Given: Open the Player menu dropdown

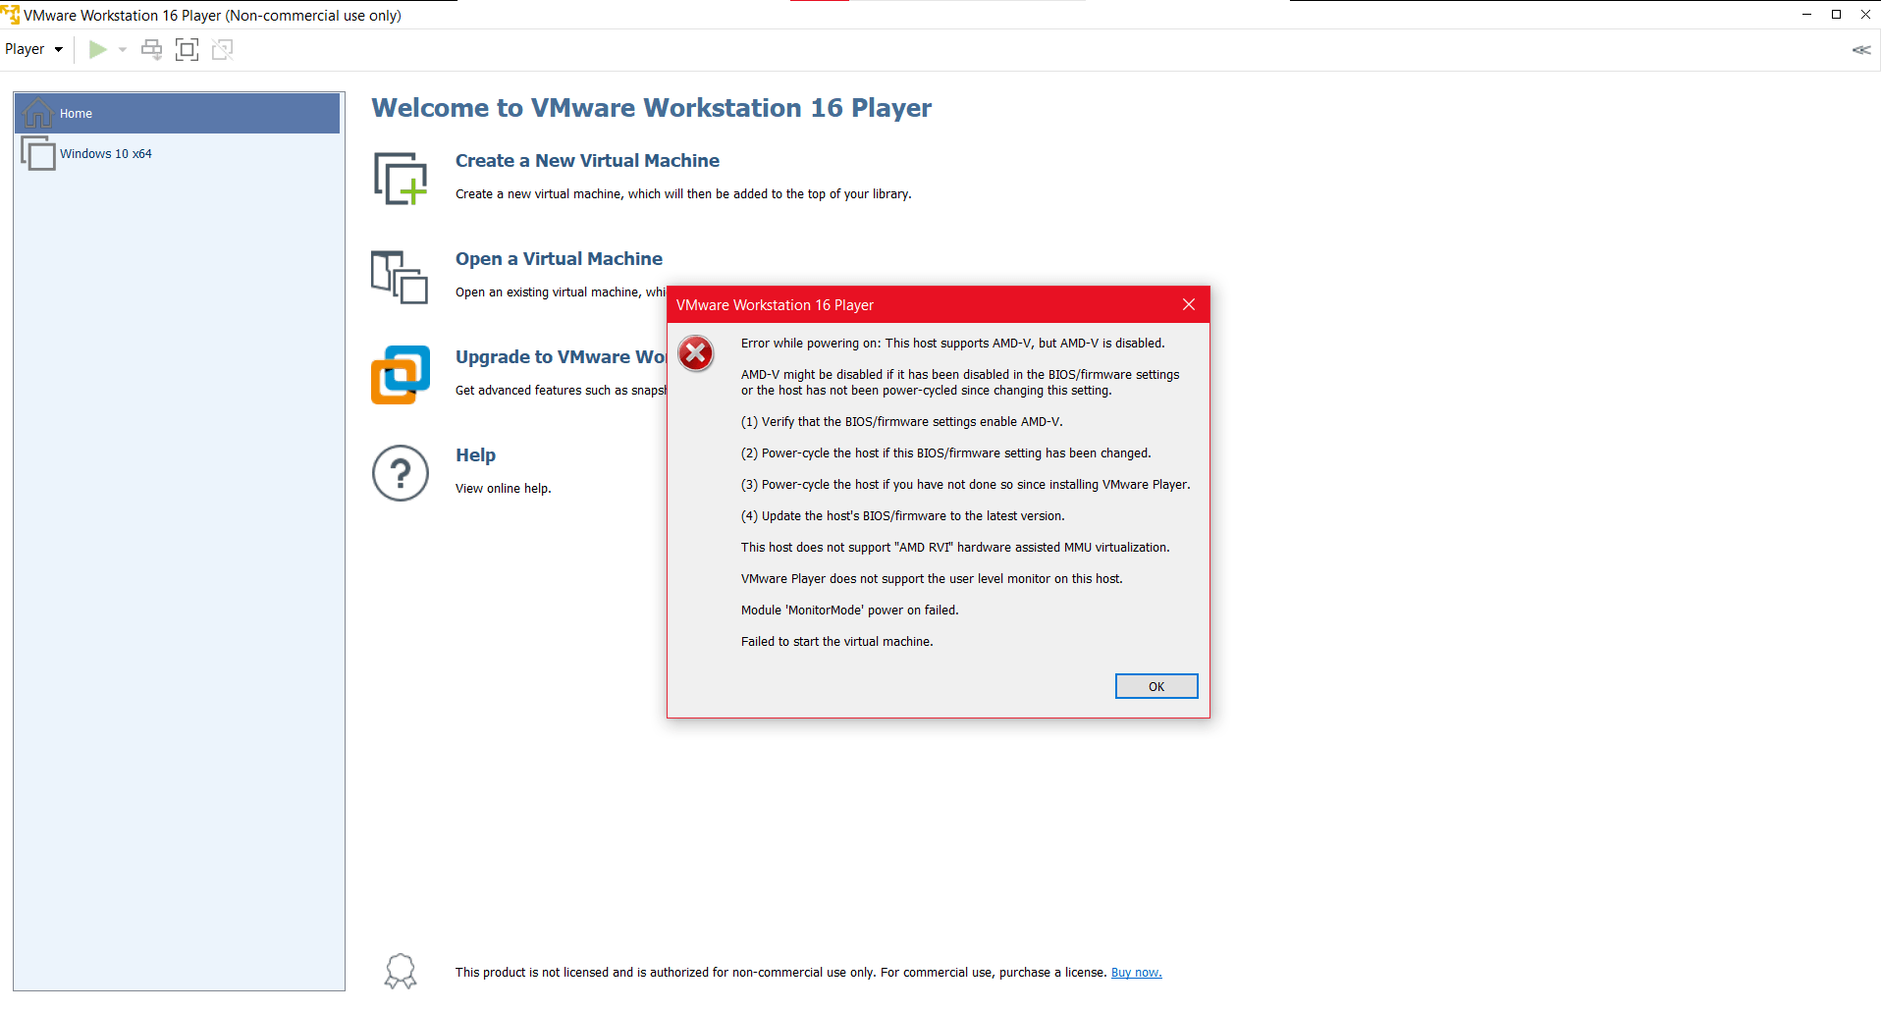Looking at the screenshot, I should click(33, 49).
